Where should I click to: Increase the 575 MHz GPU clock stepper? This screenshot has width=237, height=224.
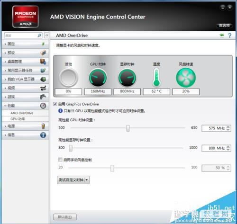tap(228, 126)
